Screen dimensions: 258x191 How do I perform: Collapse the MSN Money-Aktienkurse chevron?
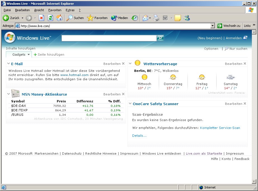pyautogui.click(x=9, y=94)
